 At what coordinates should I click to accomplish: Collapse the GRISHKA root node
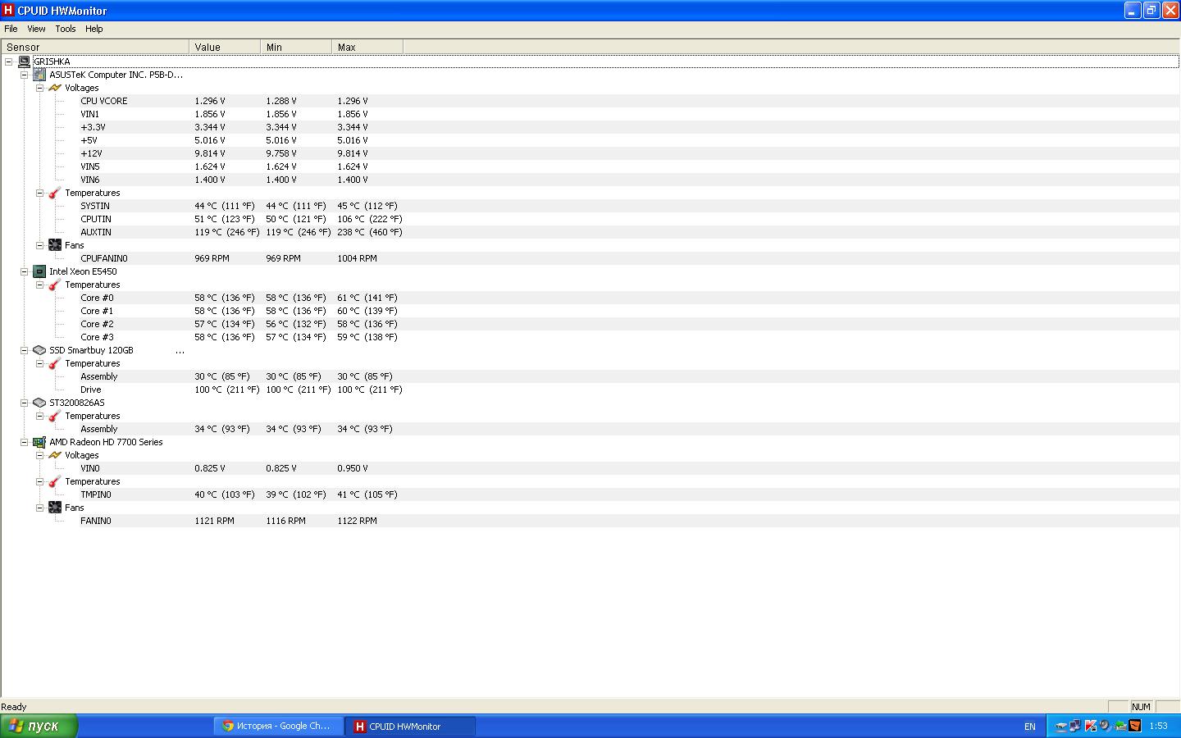[x=9, y=61]
